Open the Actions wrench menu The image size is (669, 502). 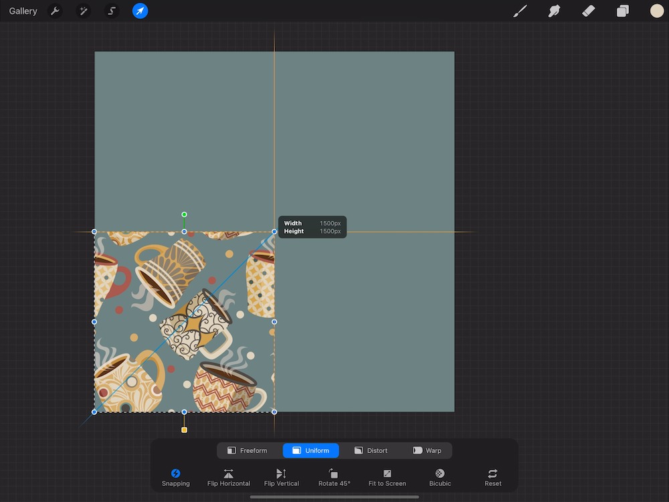point(55,11)
